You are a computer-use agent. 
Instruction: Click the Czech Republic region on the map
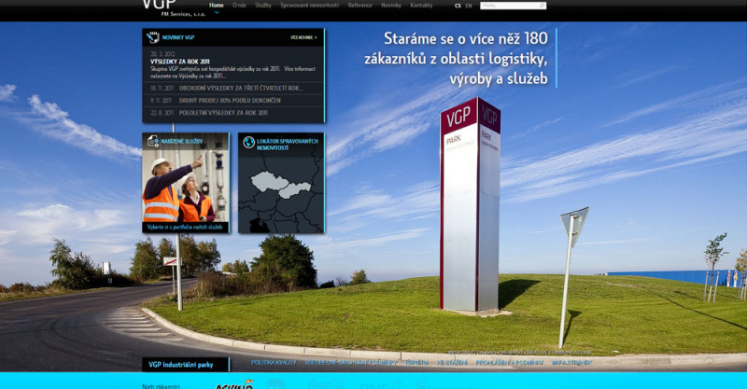271,181
